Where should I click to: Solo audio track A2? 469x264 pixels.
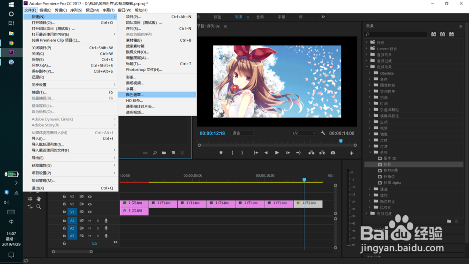[x=98, y=228]
